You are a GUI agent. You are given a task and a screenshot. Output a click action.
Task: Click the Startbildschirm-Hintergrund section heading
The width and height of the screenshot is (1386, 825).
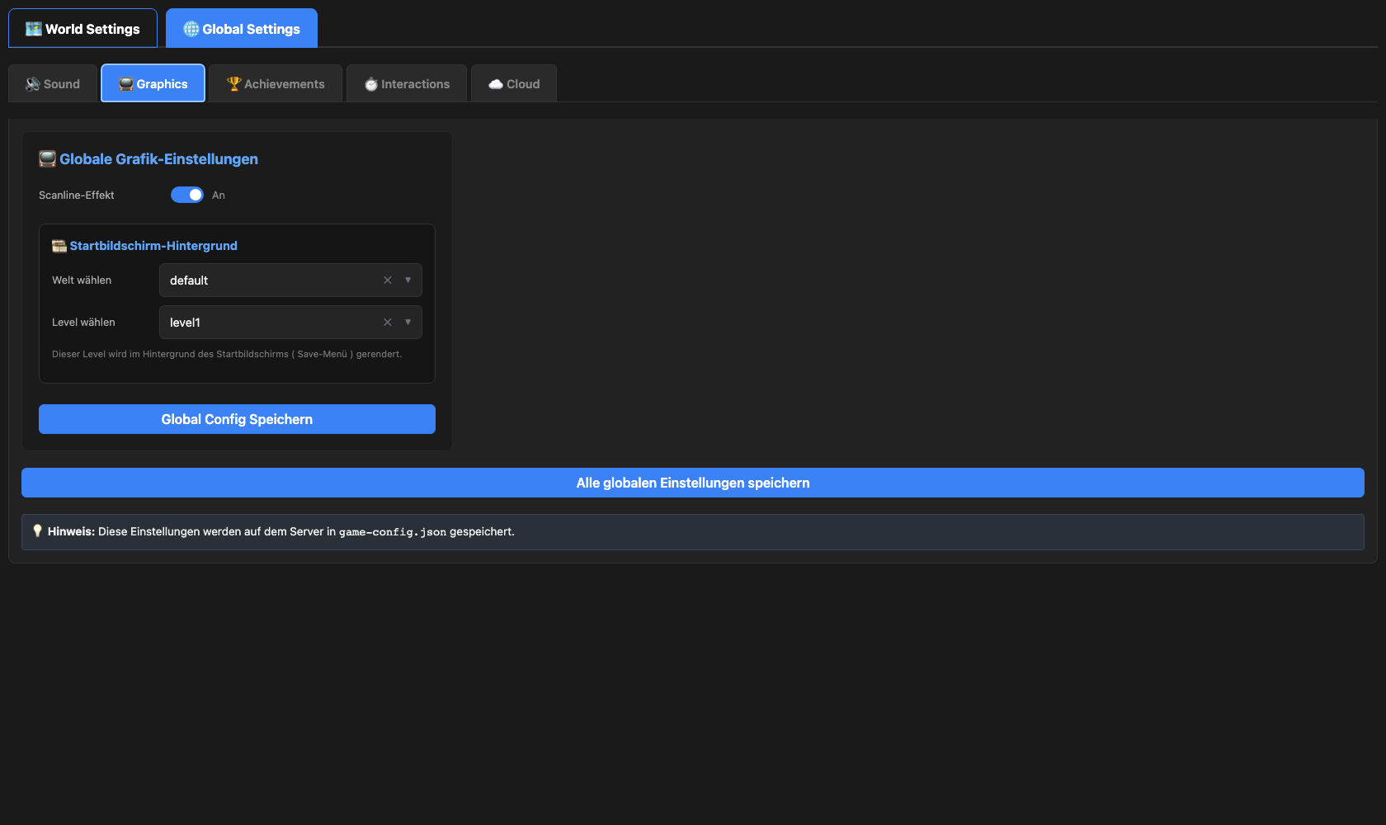(x=153, y=246)
